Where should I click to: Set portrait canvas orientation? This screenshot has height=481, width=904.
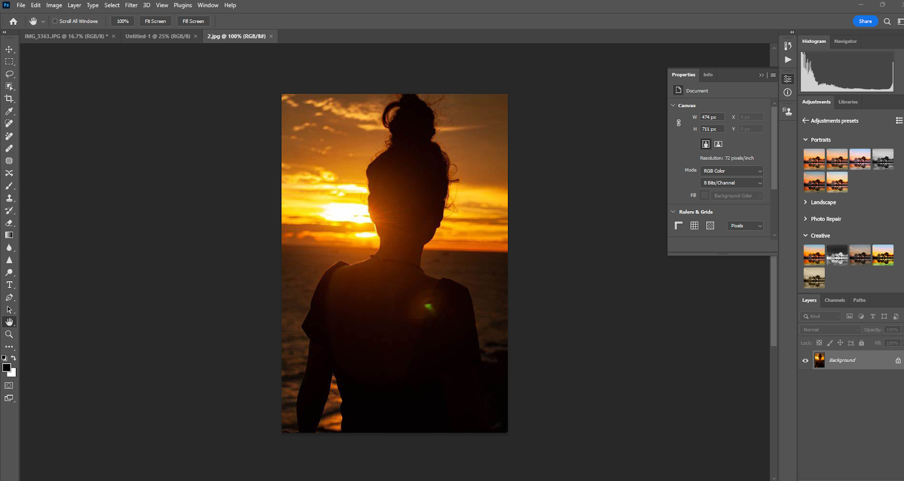(706, 144)
